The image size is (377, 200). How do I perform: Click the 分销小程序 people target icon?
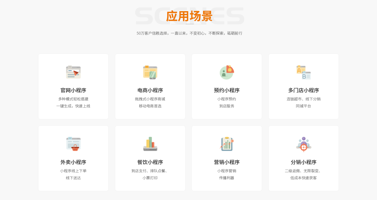pos(303,144)
